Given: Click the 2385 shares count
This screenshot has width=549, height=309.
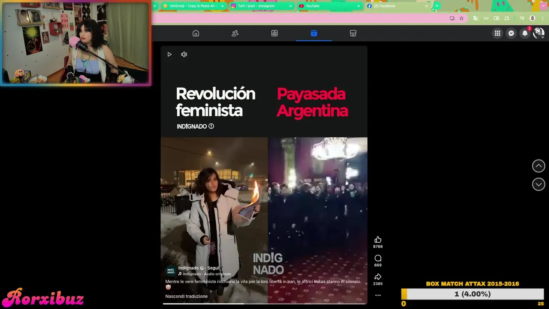Looking at the screenshot, I should click(378, 284).
